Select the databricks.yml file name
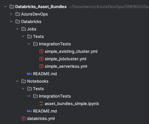 41,119
